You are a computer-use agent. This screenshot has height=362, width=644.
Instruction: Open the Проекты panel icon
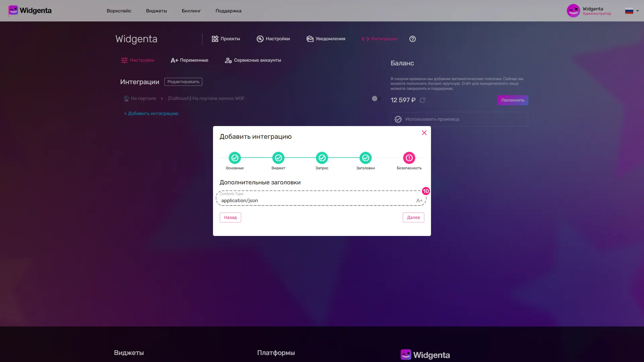(215, 39)
